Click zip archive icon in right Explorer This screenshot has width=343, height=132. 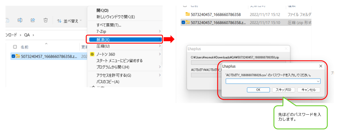point(188,22)
